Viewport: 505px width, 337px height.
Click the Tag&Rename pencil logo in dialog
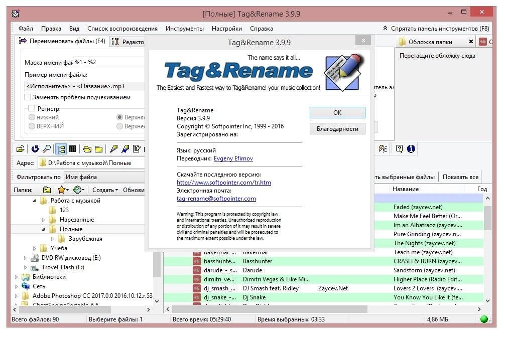pos(344,72)
